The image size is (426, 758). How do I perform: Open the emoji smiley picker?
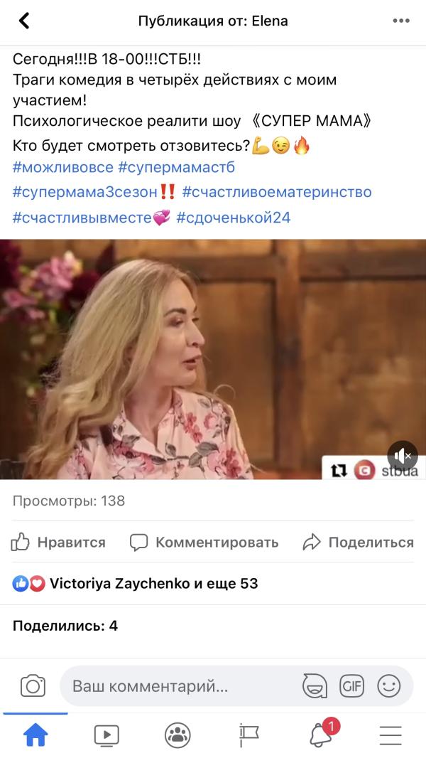389,686
